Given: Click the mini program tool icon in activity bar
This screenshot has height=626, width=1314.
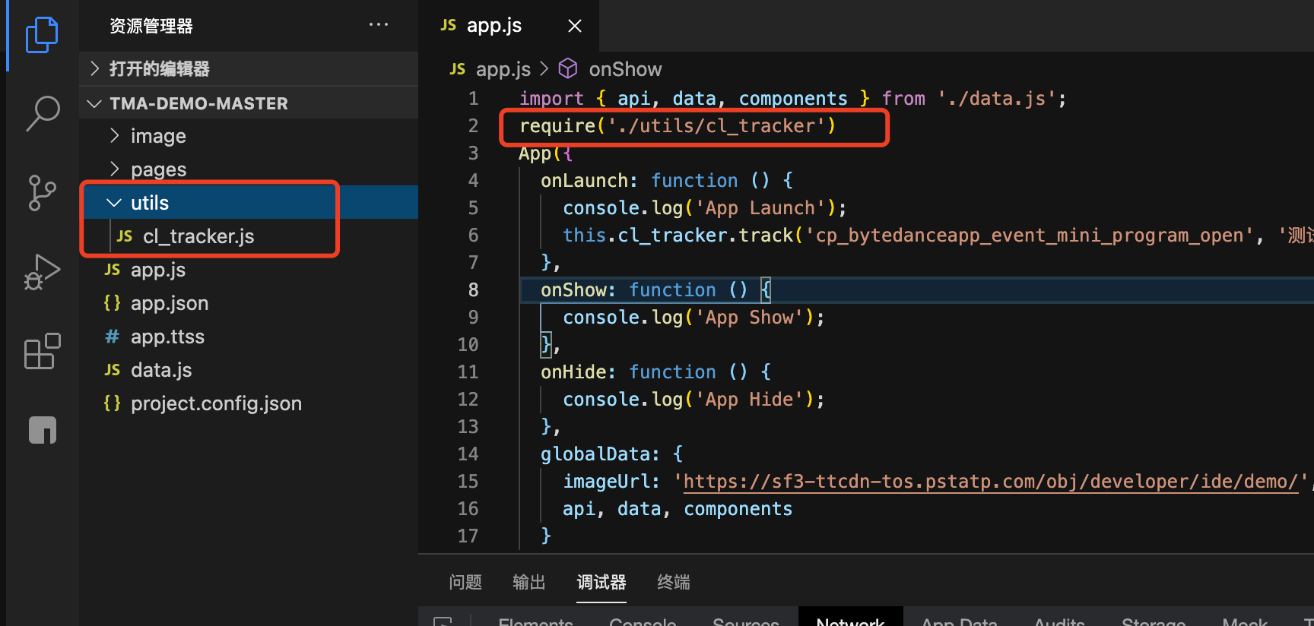Looking at the screenshot, I should [x=43, y=430].
